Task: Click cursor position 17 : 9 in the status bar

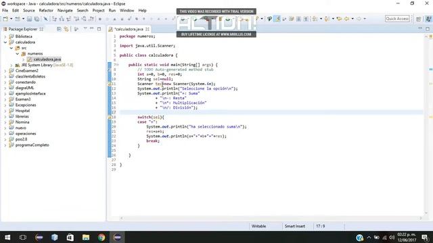Action: click(x=320, y=226)
